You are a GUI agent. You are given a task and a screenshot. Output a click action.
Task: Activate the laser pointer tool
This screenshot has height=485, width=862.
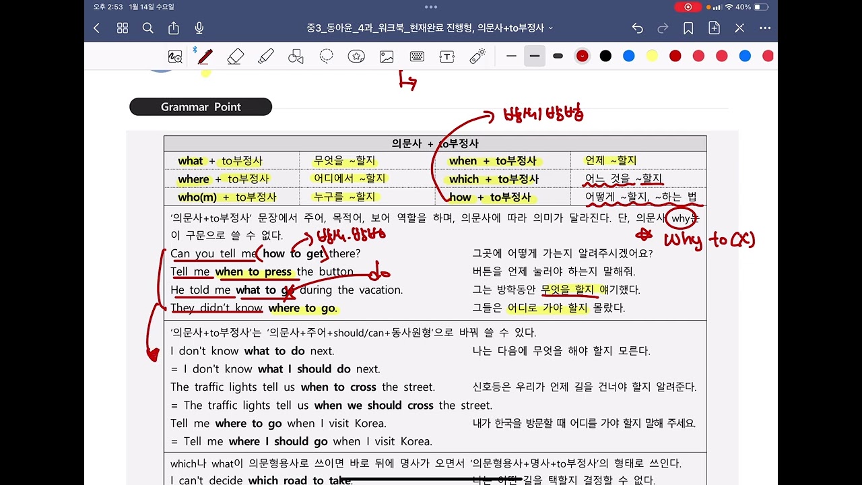click(477, 57)
